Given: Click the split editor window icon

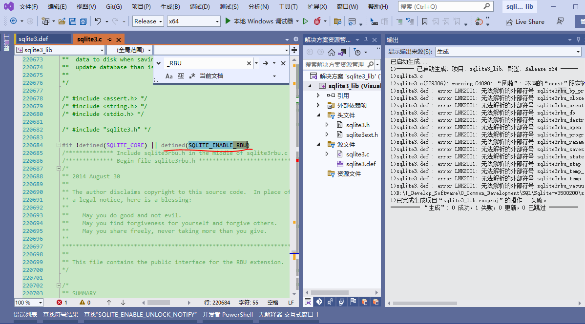Looking at the screenshot, I should click(x=294, y=50).
